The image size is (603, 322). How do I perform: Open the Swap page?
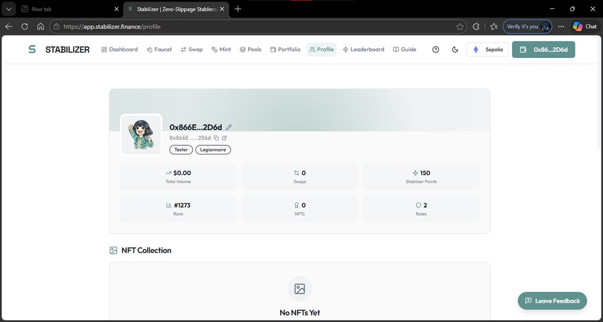(192, 49)
